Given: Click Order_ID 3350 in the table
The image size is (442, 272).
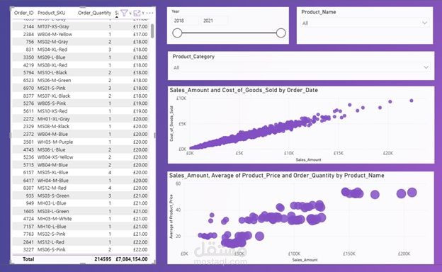Looking at the screenshot, I should (28, 57).
